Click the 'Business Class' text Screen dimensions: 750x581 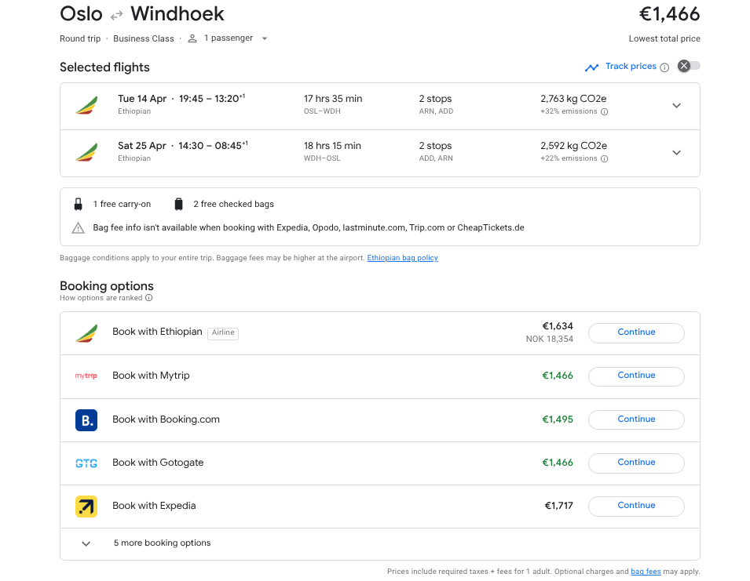pyautogui.click(x=144, y=38)
